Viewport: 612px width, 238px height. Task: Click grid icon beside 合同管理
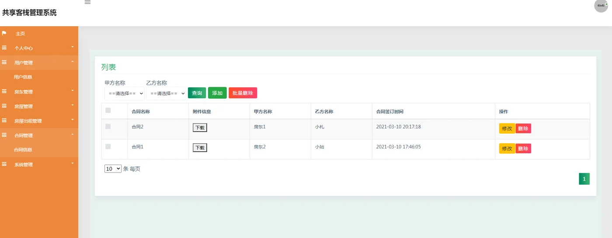click(x=4, y=135)
